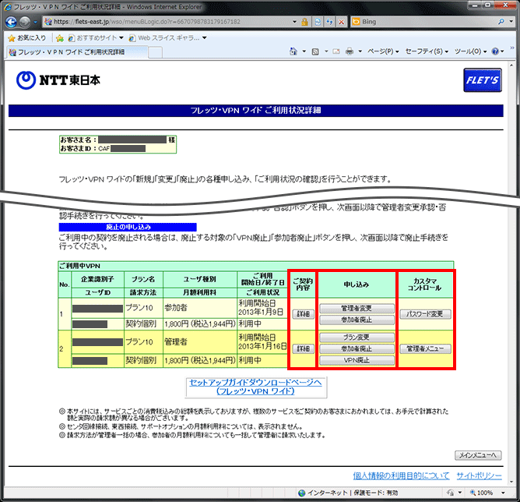This screenshot has height=502, width=520.
Task: Click メインメニューへ button
Action: 478,455
